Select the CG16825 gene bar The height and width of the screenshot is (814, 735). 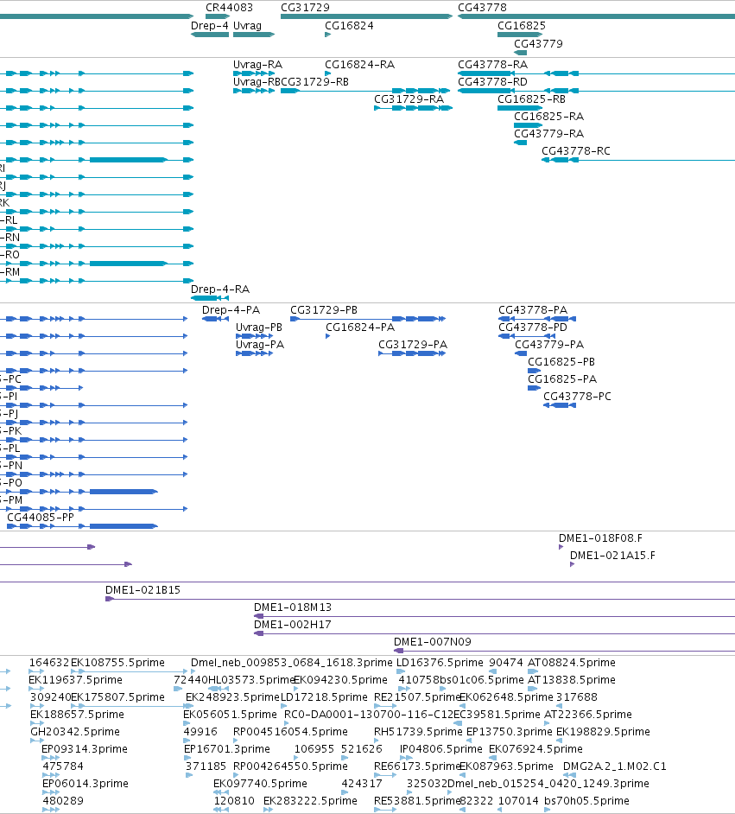pos(520,35)
